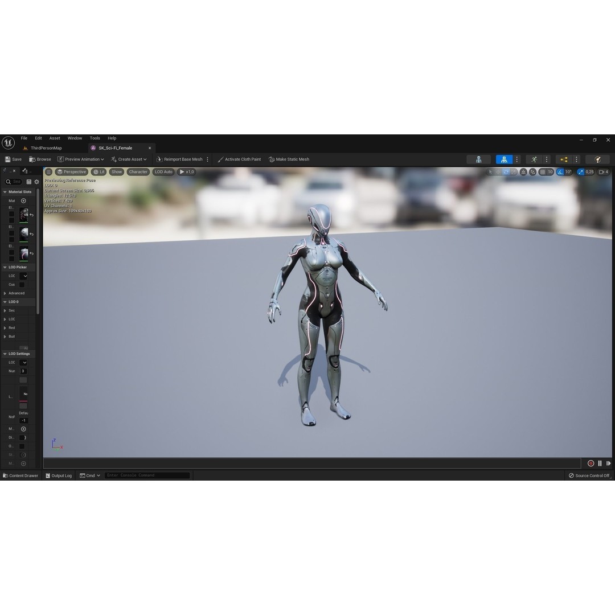Toggle the O... checkbox in LOD Settings
The height and width of the screenshot is (615, 615).
point(22,446)
